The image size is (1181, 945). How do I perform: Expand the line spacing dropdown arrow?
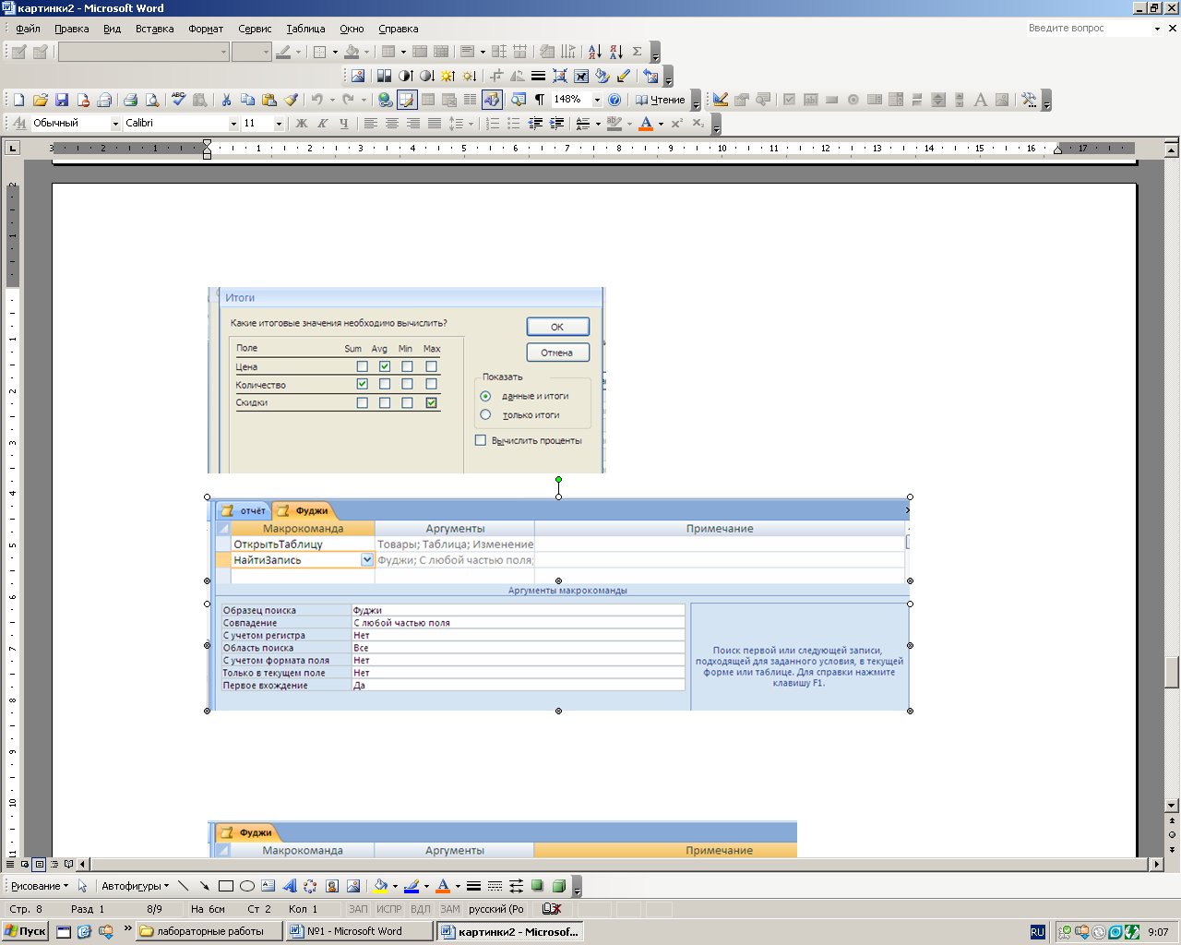[471, 123]
